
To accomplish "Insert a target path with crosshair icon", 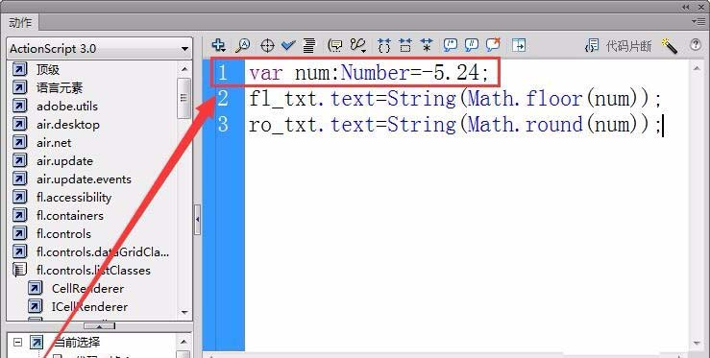I will click(267, 45).
